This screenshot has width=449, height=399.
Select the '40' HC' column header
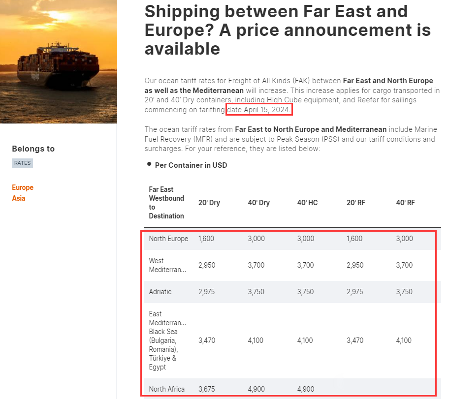coord(308,203)
